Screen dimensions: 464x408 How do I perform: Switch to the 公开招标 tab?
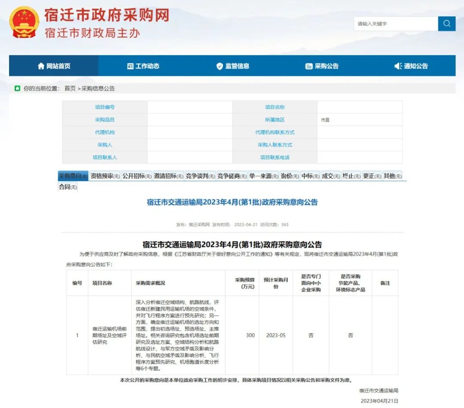click(137, 176)
